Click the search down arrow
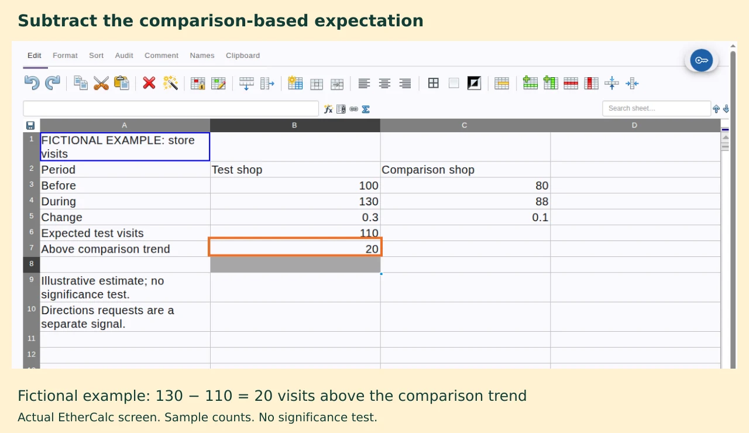 click(726, 109)
